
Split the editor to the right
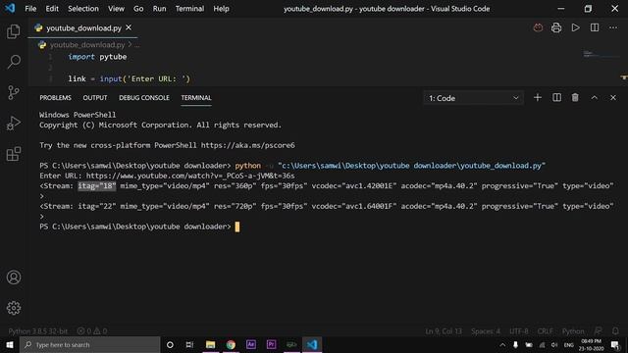coord(595,27)
